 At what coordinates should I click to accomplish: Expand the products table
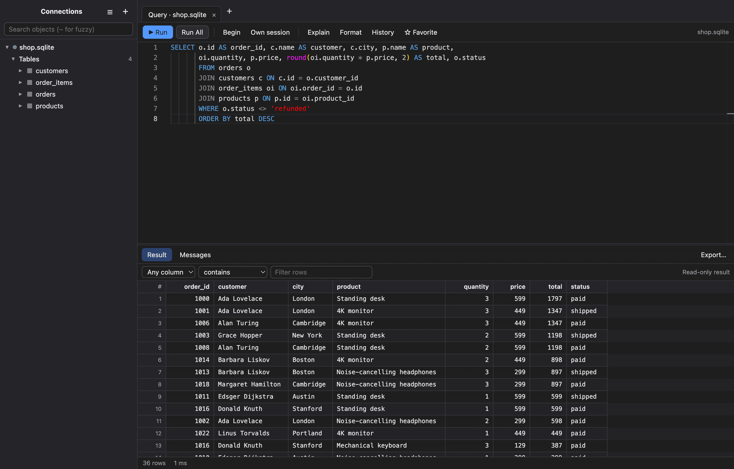click(20, 106)
